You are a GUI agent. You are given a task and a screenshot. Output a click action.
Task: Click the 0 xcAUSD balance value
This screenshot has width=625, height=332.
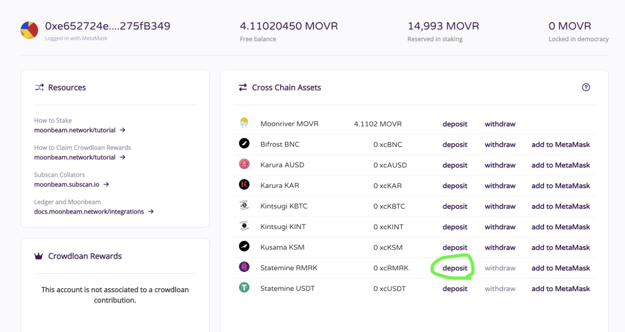[390, 165]
